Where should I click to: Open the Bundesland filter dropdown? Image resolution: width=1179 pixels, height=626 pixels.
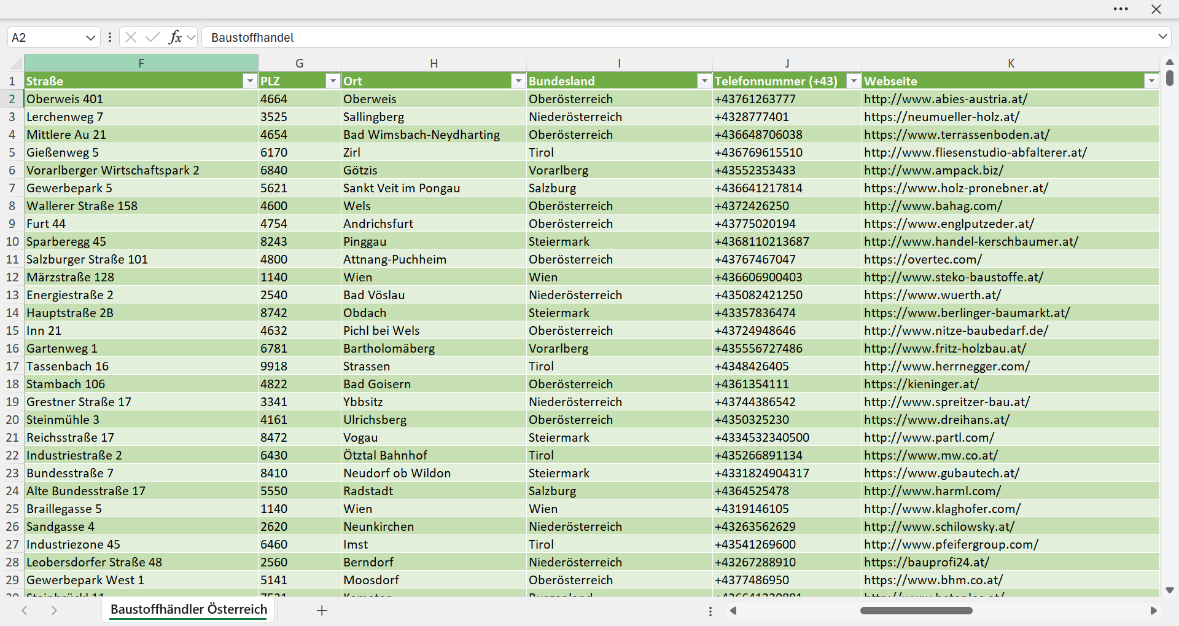(x=704, y=81)
